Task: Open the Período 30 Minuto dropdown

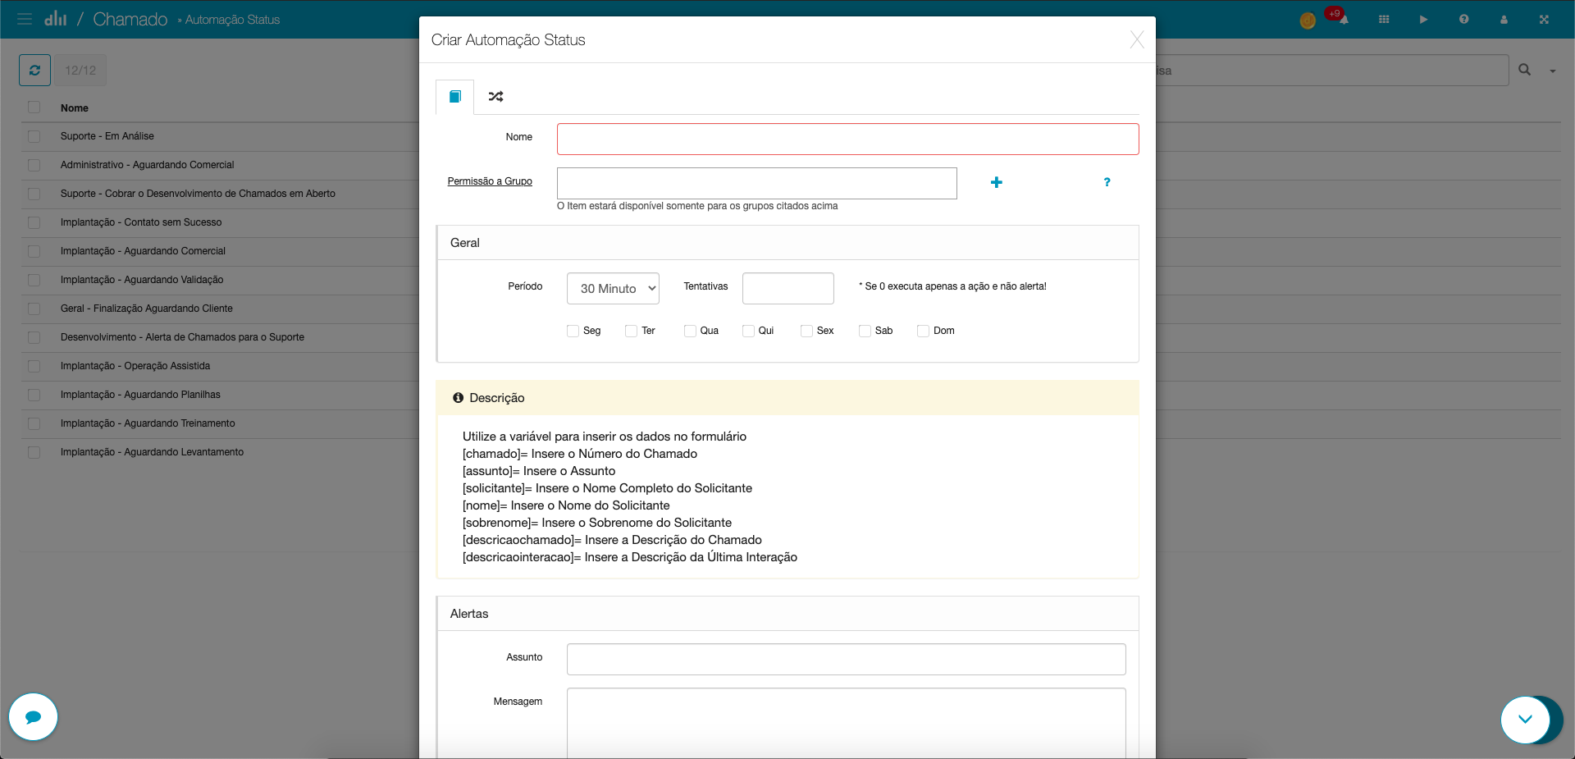Action: pyautogui.click(x=613, y=289)
